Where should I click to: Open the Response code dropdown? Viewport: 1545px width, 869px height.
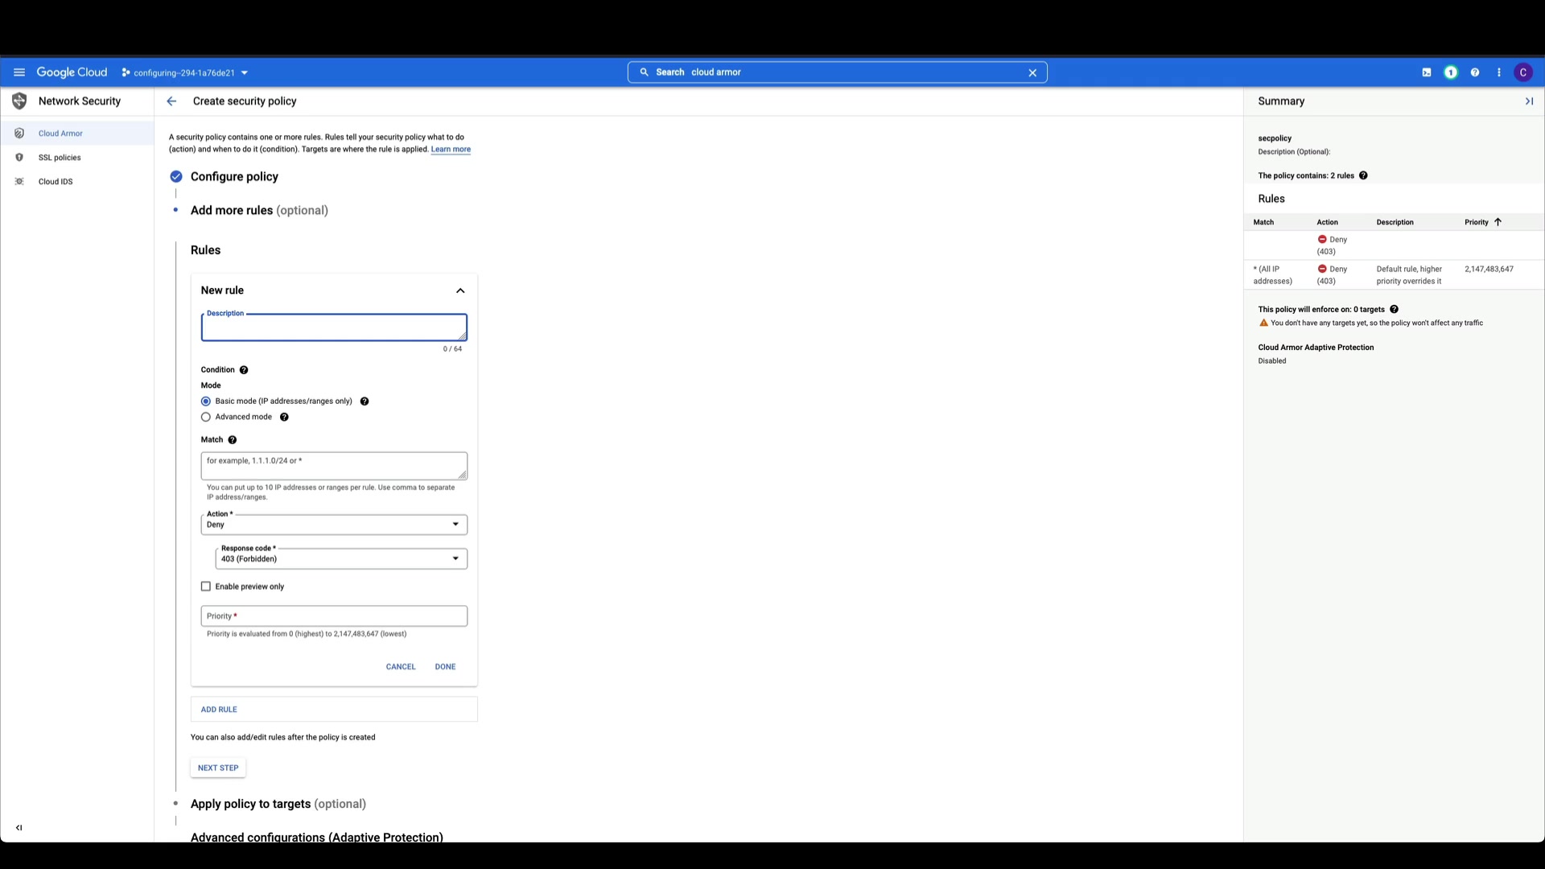click(341, 559)
